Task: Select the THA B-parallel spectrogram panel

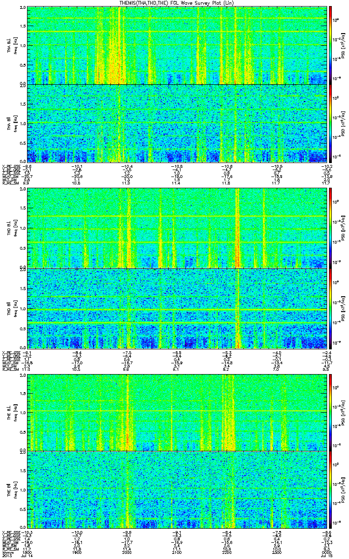Action: tap(177, 123)
